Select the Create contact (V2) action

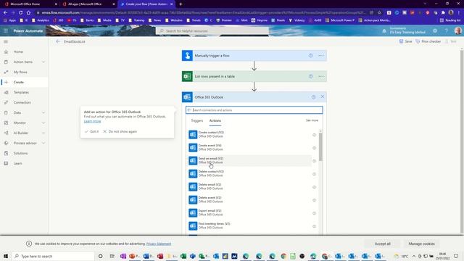pos(249,135)
